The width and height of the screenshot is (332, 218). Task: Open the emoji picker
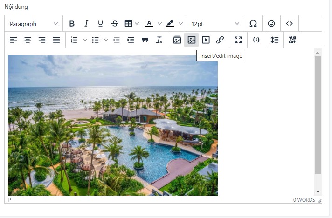tap(271, 24)
